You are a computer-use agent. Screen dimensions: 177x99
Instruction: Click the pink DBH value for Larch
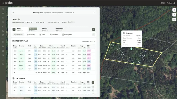click(x=89, y=51)
